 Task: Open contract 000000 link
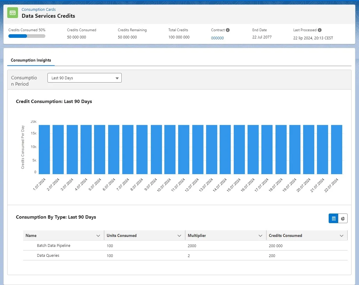217,38
